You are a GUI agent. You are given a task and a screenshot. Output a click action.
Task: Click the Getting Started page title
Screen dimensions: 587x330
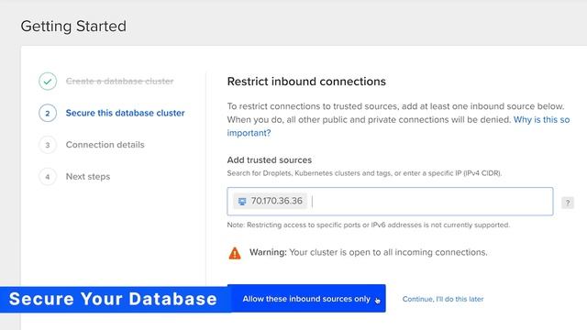(73, 27)
